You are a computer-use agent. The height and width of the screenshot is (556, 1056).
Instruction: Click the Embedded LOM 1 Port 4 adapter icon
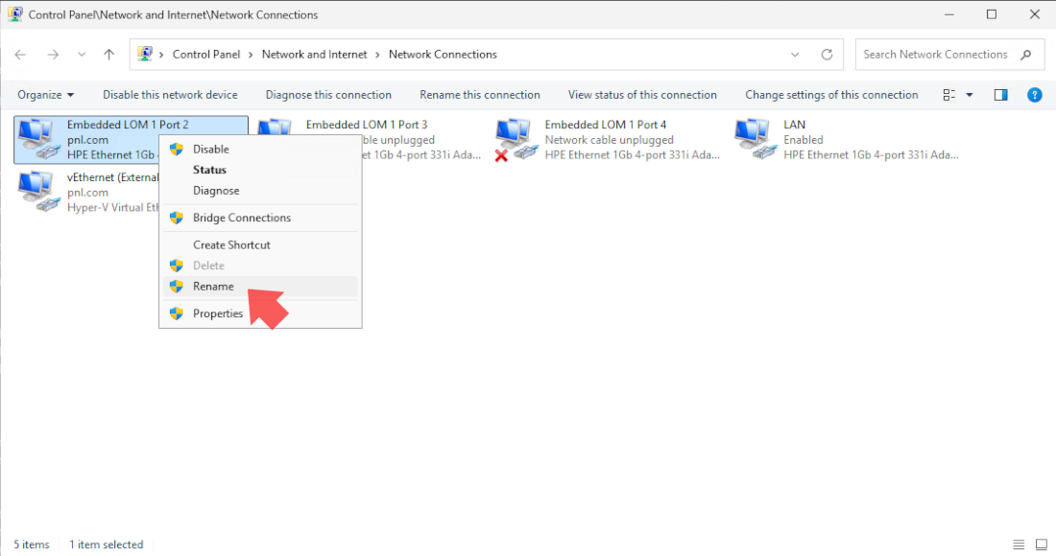click(x=515, y=139)
